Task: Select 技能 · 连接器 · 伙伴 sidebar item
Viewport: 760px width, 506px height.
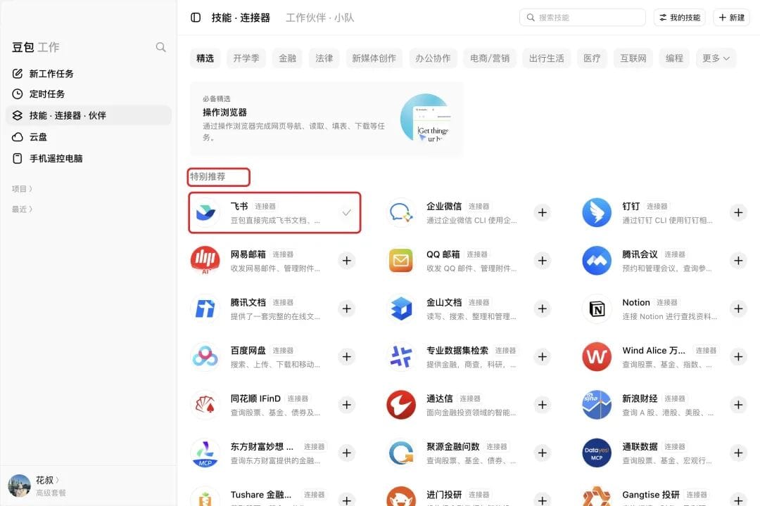Action: pos(89,115)
